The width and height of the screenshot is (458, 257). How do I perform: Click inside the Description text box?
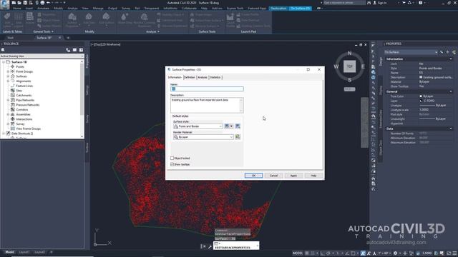pyautogui.click(x=207, y=105)
